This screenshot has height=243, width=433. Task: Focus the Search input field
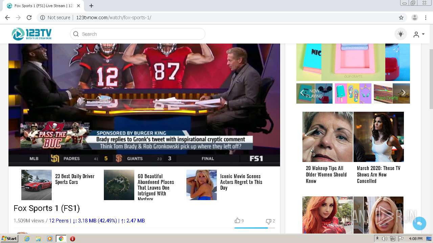[138, 34]
